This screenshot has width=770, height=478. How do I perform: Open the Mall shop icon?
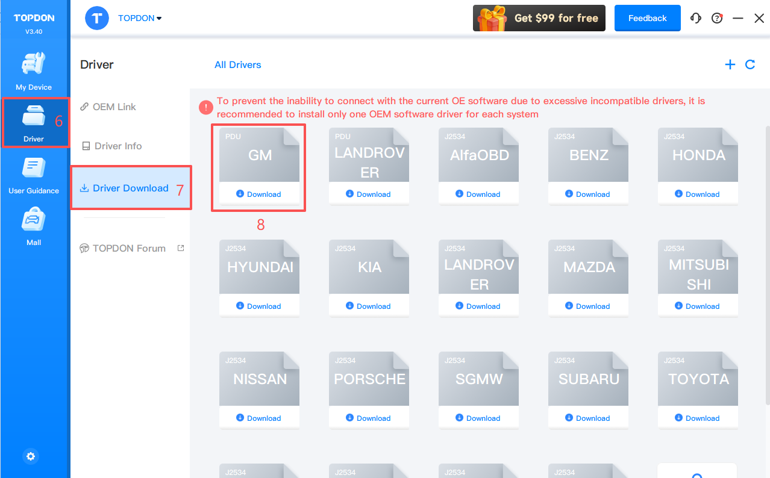tap(34, 226)
